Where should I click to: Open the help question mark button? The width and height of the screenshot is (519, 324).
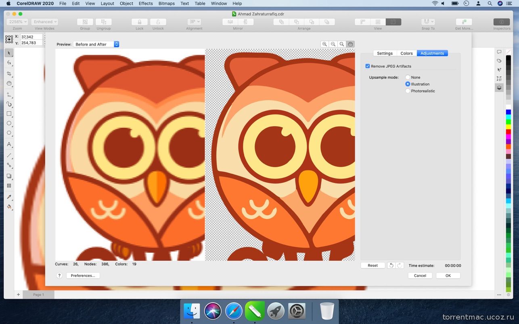coord(59,276)
